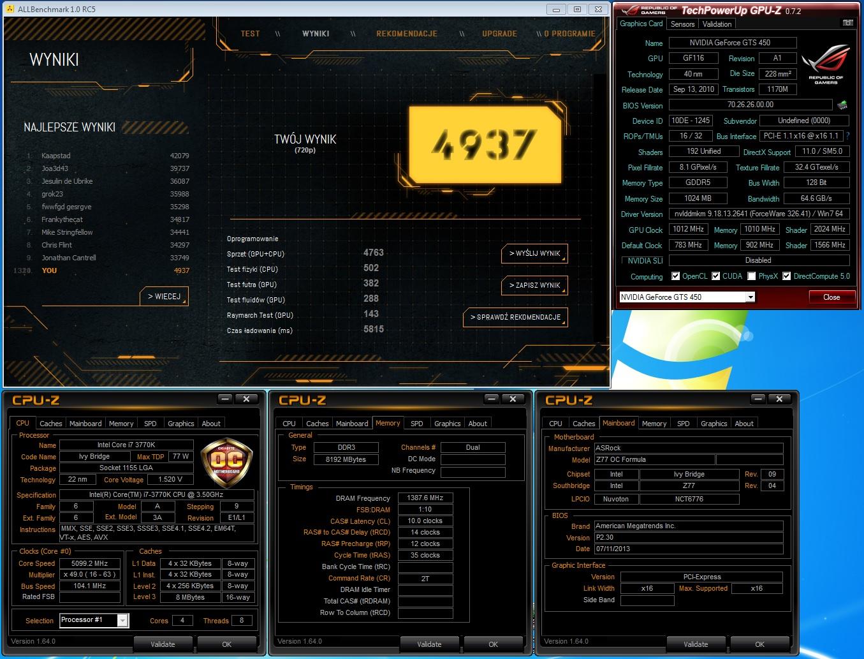Click the Core Speed 5099.2 MHz field
Image resolution: width=864 pixels, height=659 pixels.
tap(89, 564)
